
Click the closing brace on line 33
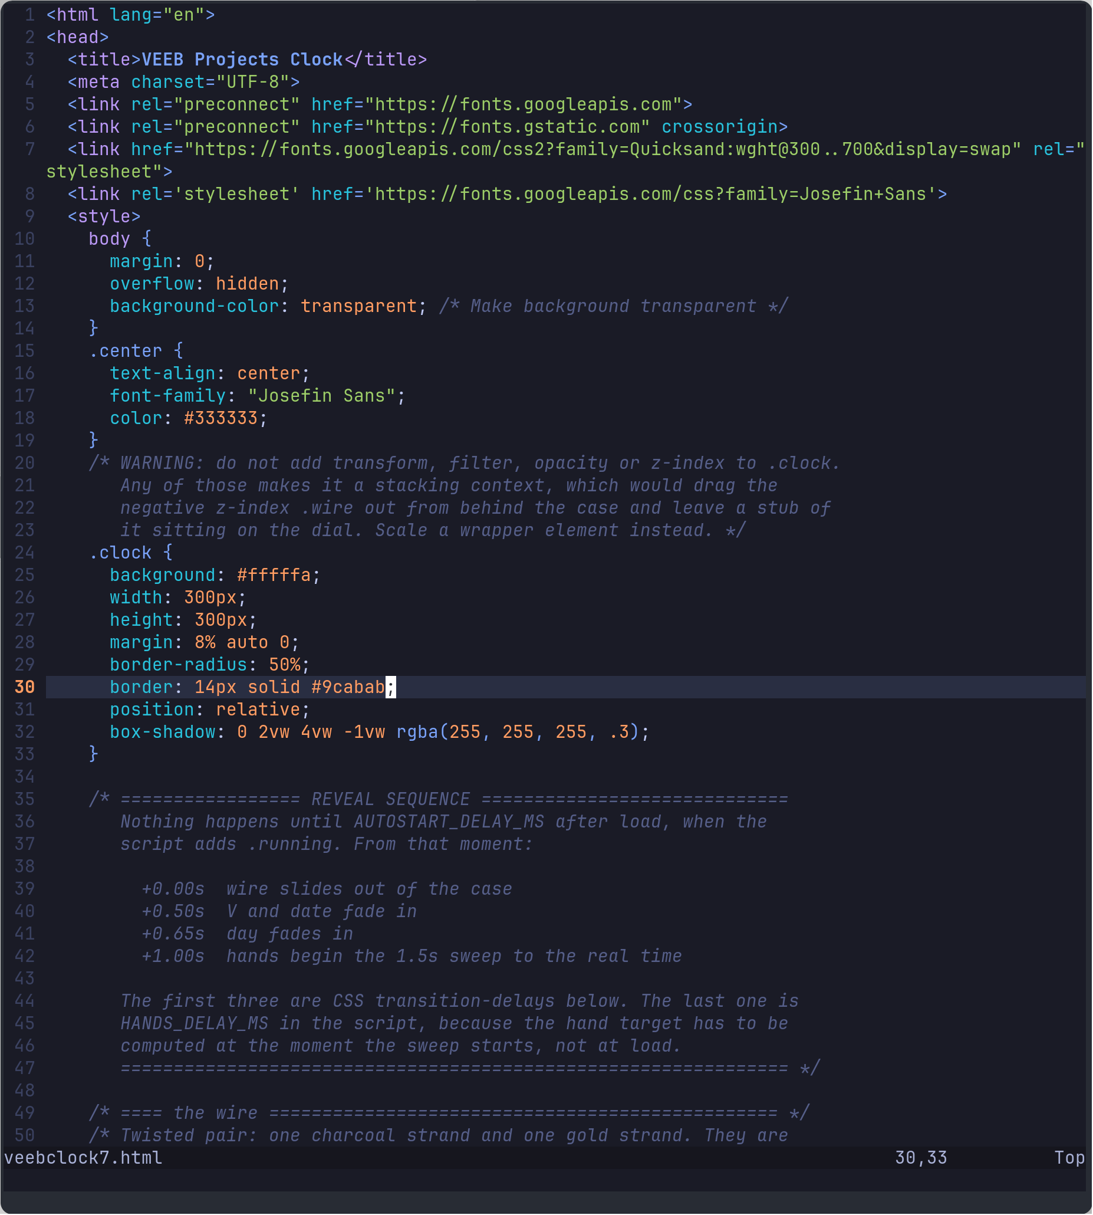[x=94, y=755]
